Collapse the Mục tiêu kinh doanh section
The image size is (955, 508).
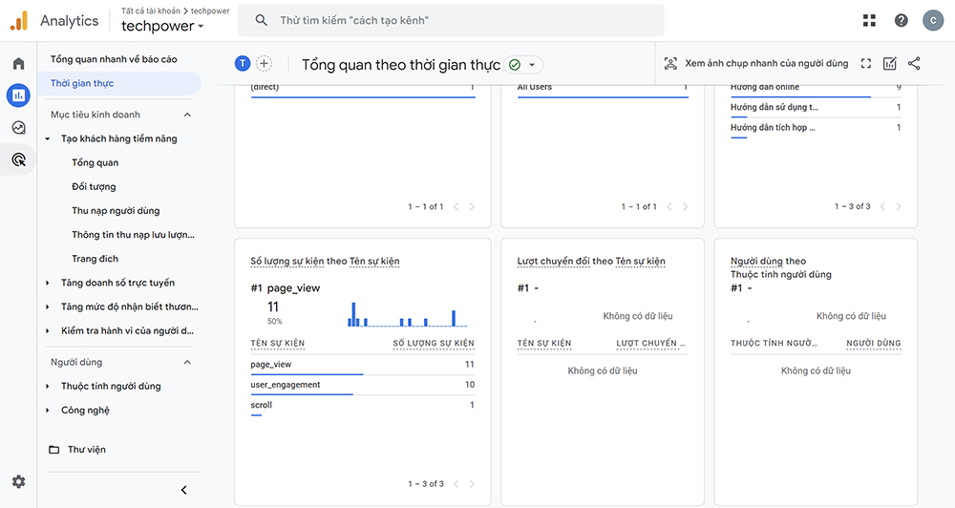(187, 115)
